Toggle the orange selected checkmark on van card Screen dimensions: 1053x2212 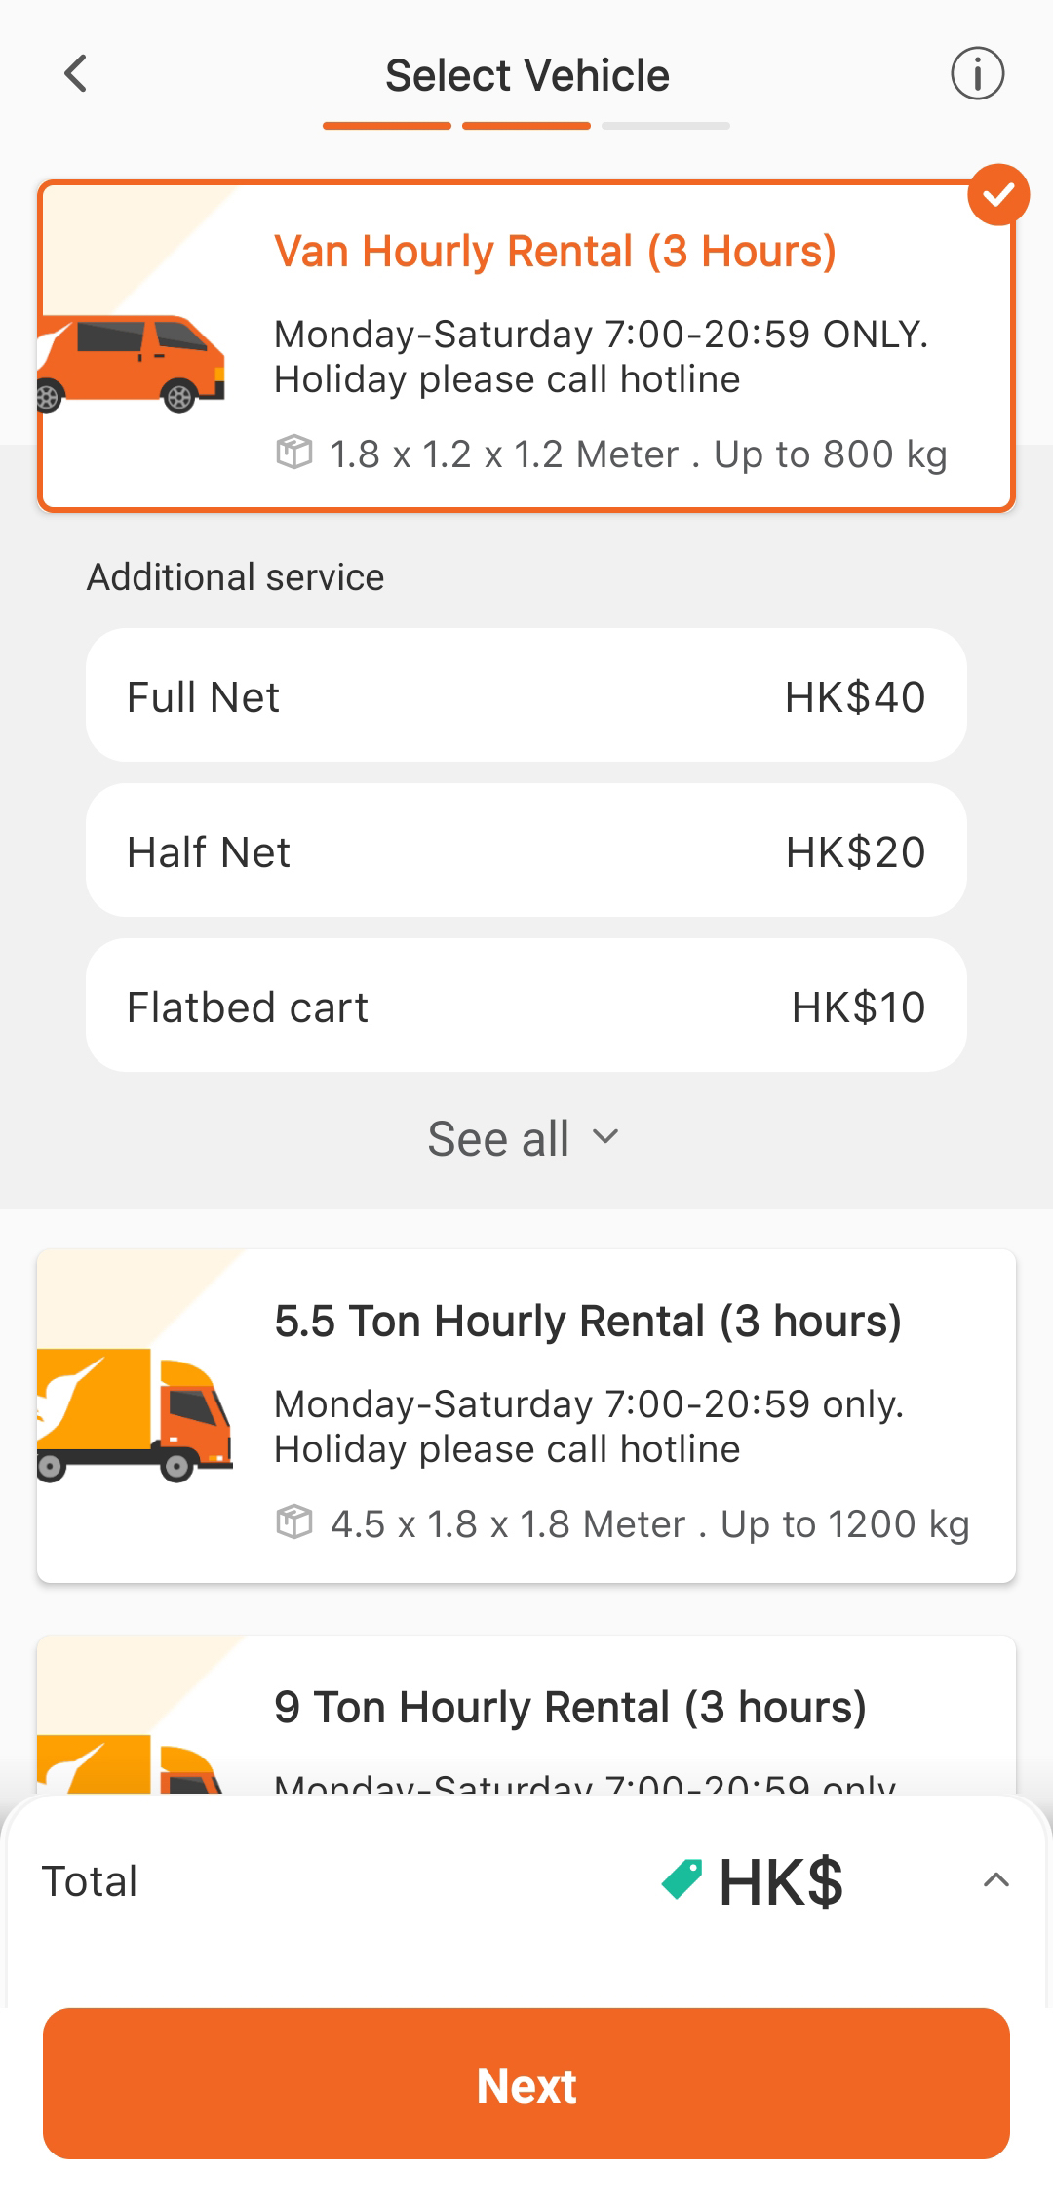coord(998,195)
